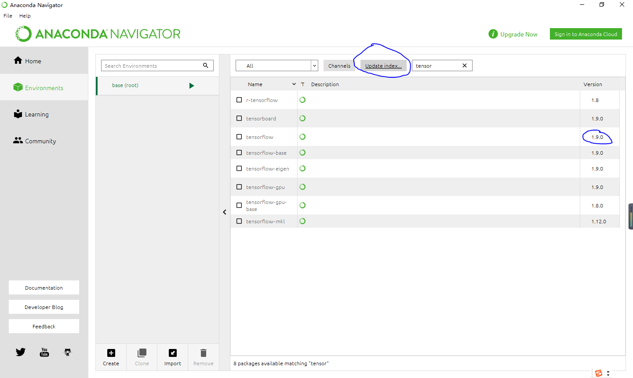Open the Learning sidebar icon
The width and height of the screenshot is (633, 378).
(18, 114)
